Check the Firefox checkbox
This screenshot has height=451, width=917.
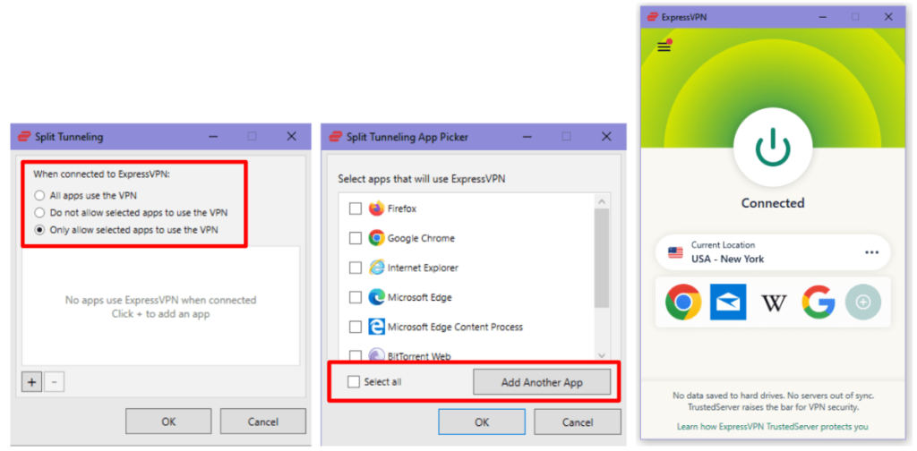tap(355, 208)
